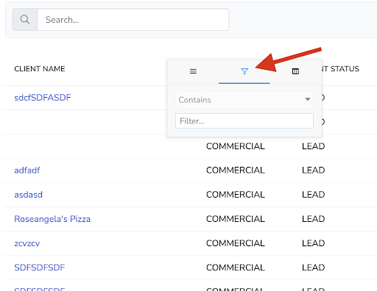Switch to the filter tab funnel icon
377x291 pixels.
[x=244, y=71]
